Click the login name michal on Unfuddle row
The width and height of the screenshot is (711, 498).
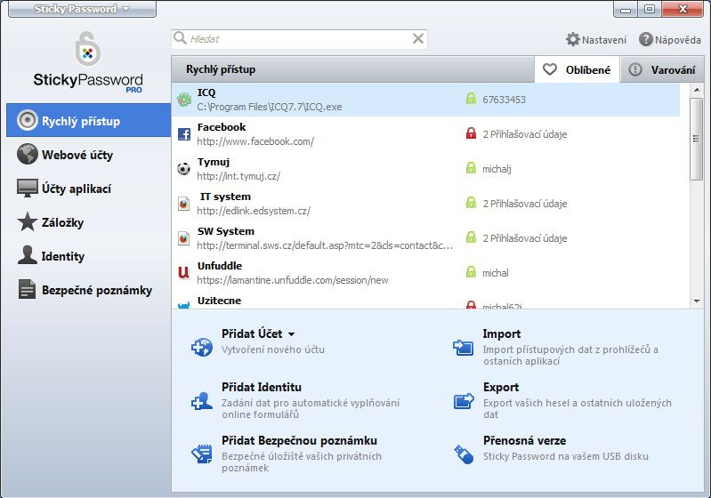click(495, 273)
